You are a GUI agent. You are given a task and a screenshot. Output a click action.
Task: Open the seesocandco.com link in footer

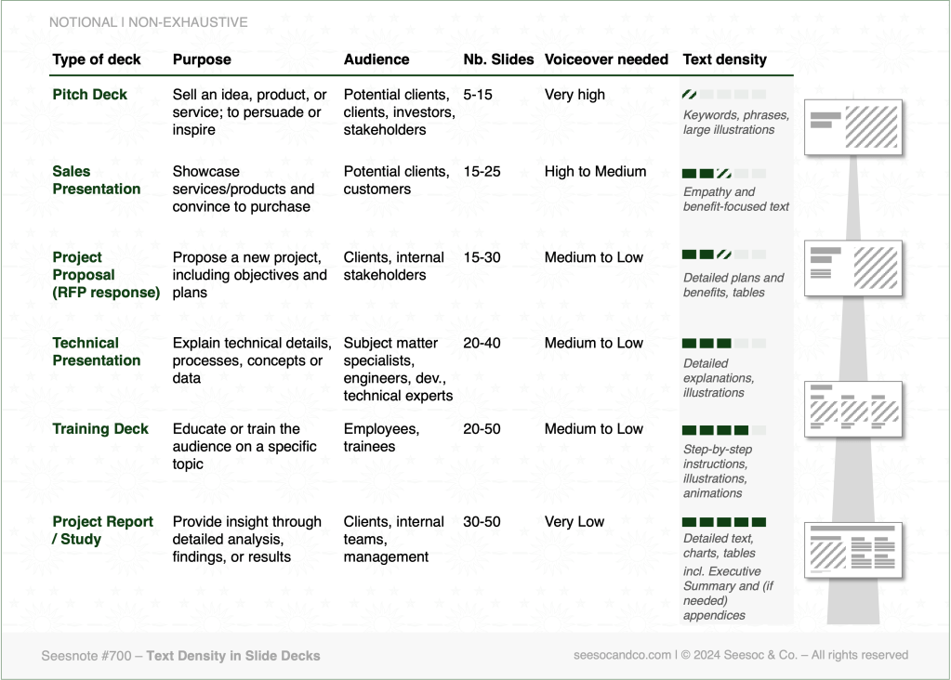click(622, 655)
